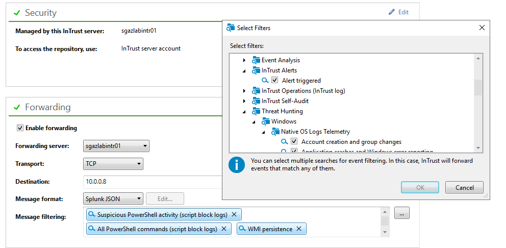Click the Security section heading

[x=41, y=13]
